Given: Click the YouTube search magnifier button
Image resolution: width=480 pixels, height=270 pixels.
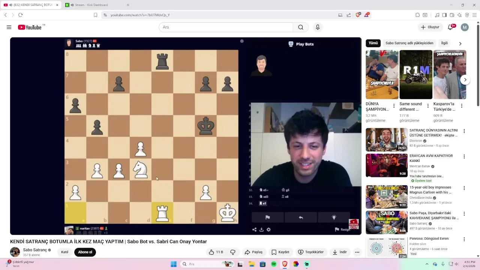Looking at the screenshot, I should pos(301,27).
